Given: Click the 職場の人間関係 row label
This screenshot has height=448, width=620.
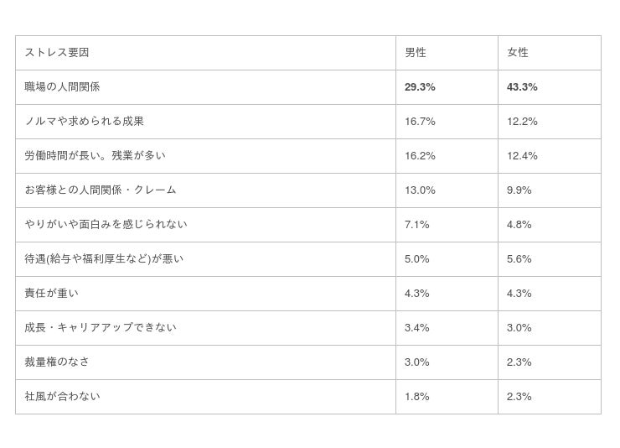Looking at the screenshot, I should pyautogui.click(x=62, y=87).
